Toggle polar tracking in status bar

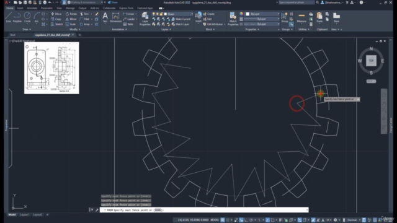coord(251,220)
